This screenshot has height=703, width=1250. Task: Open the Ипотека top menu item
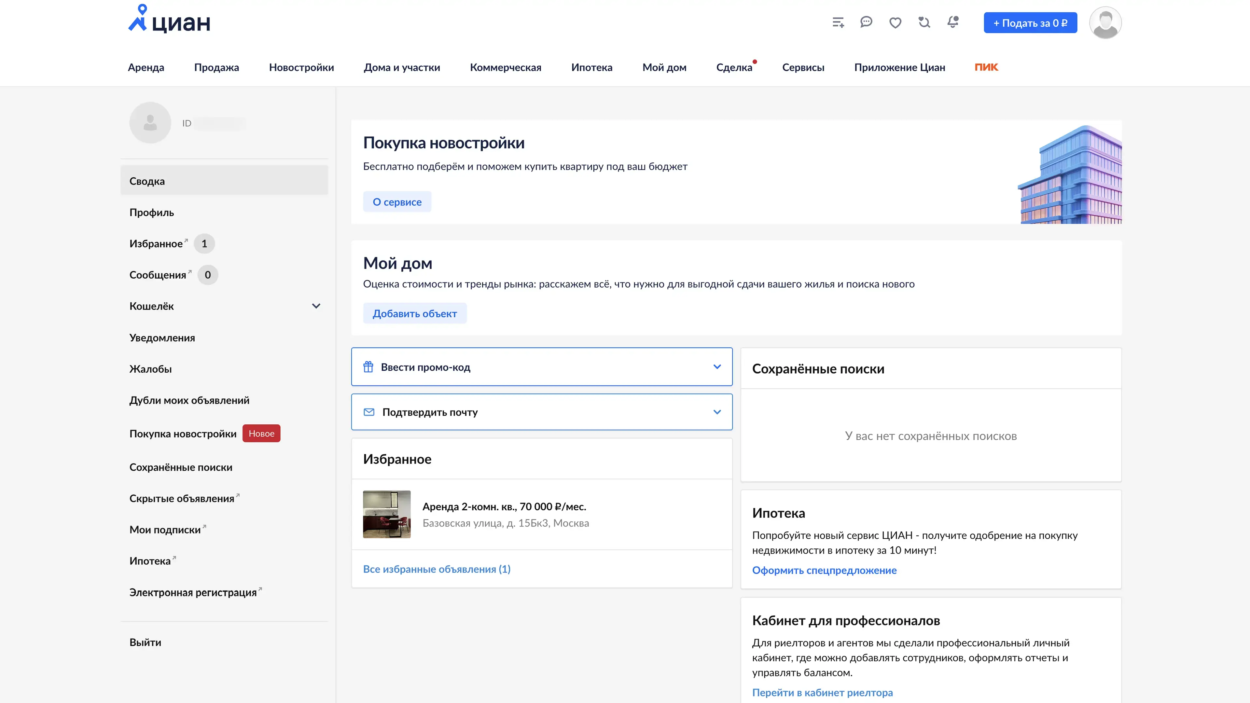[x=591, y=67]
